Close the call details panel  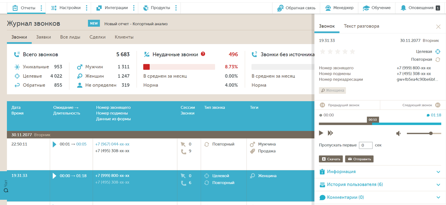tap(438, 27)
